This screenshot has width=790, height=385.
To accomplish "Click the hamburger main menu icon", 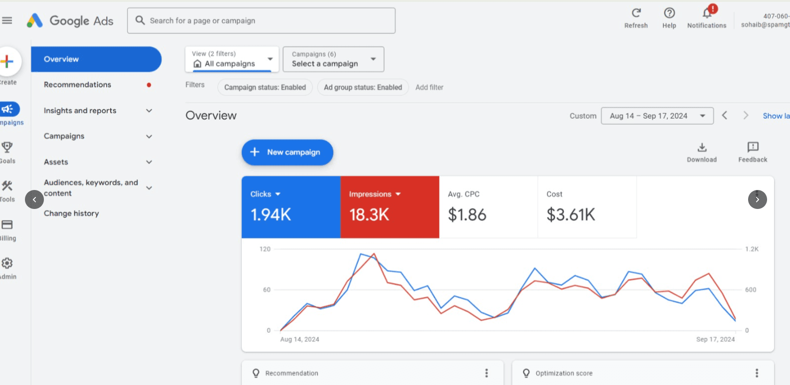I will pos(7,20).
